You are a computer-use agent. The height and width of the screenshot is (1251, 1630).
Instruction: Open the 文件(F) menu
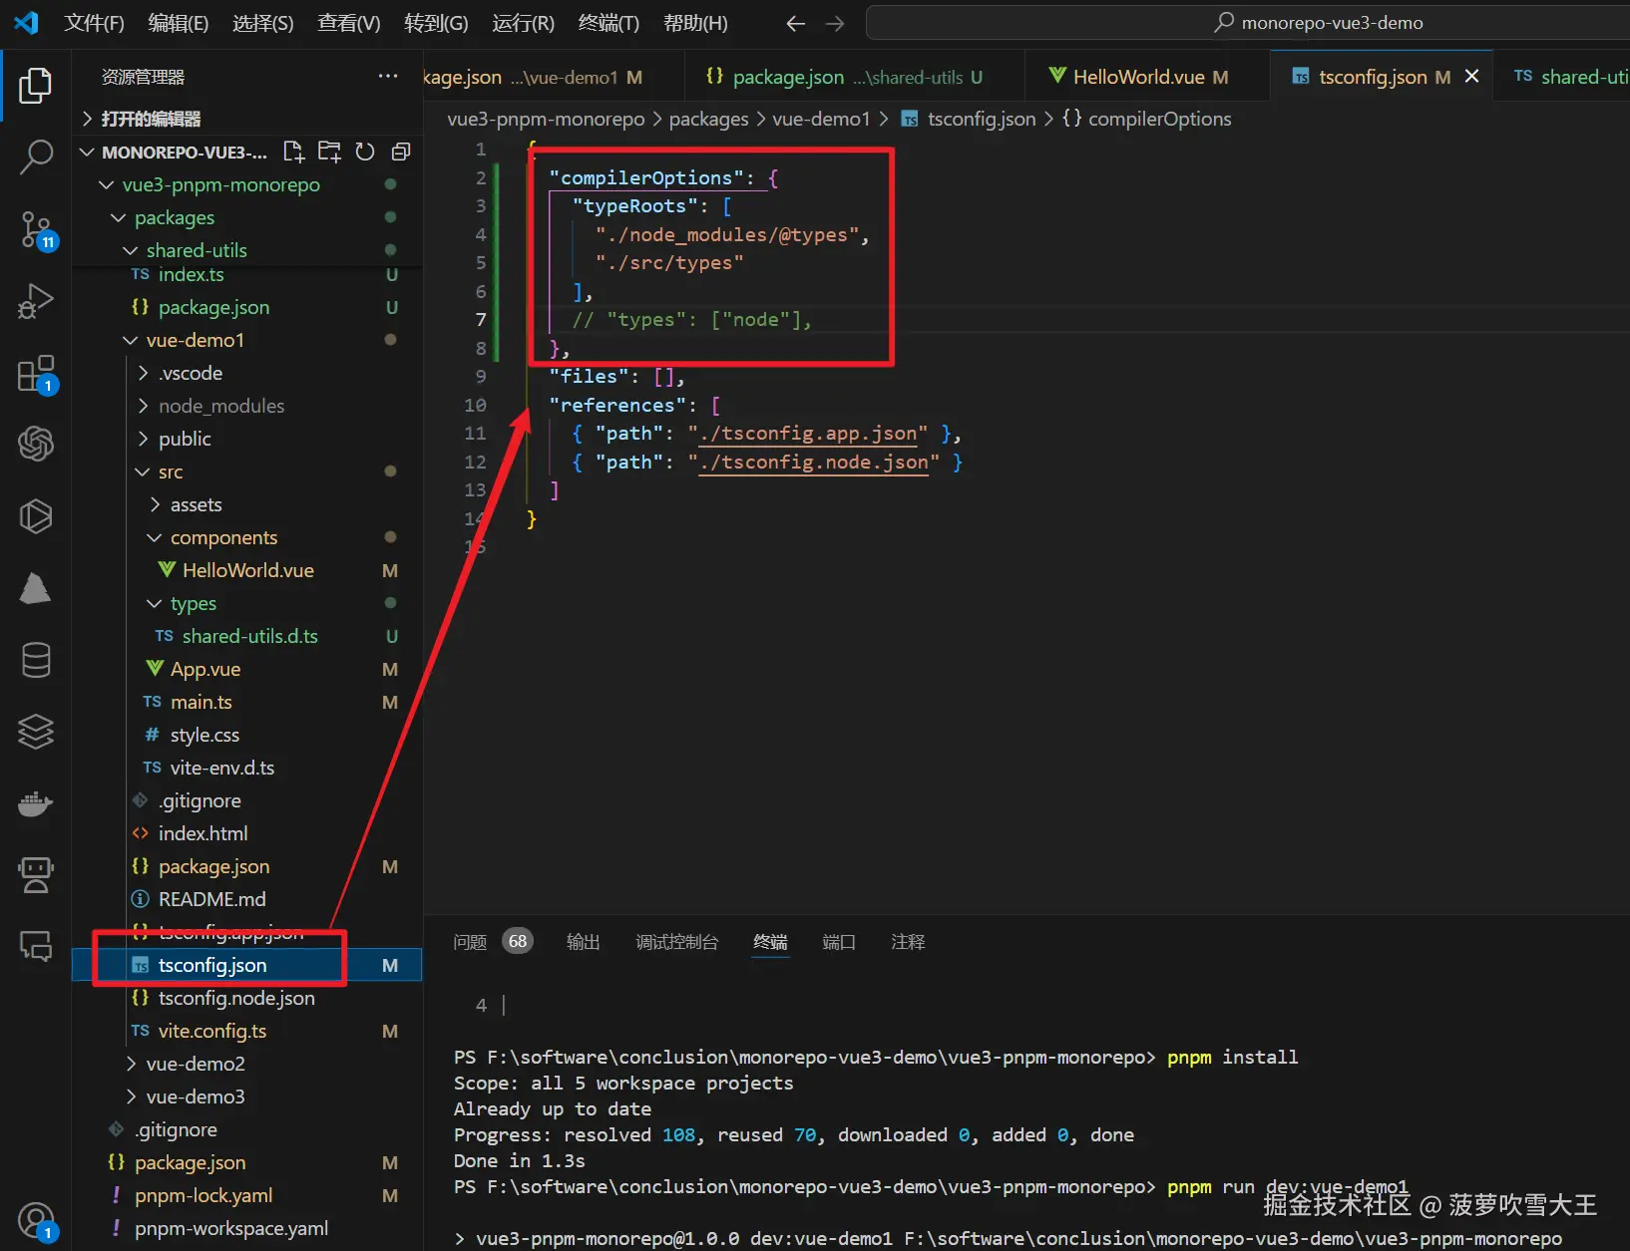tap(94, 23)
